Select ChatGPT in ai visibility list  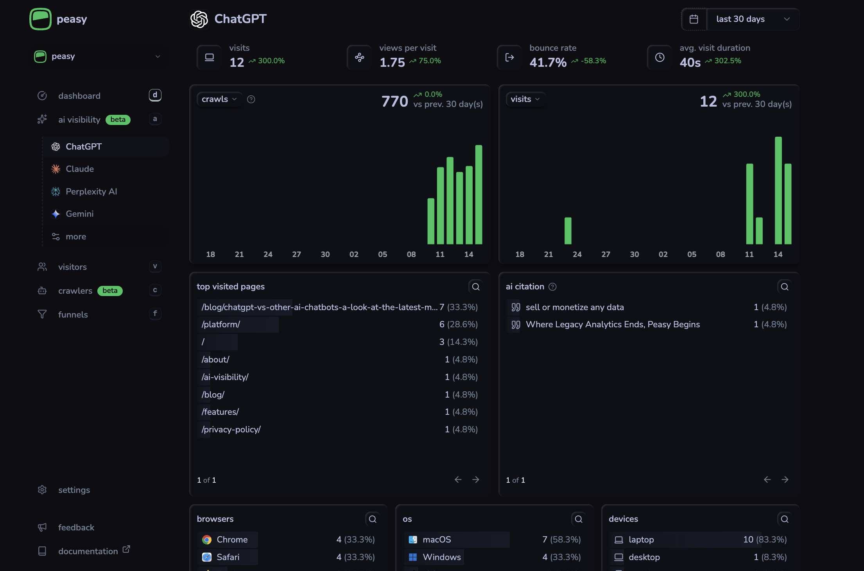point(106,146)
